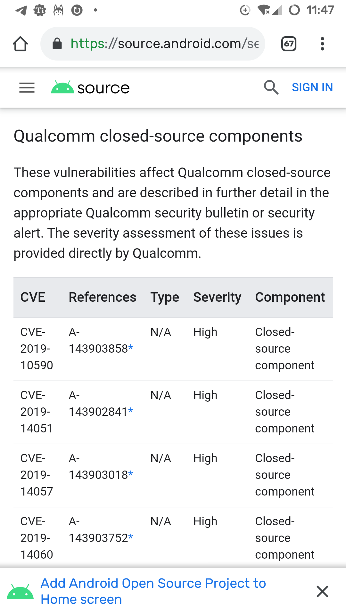Tap Add Android Open Source Project to Home screen
This screenshot has width=346, height=615.
point(153,591)
